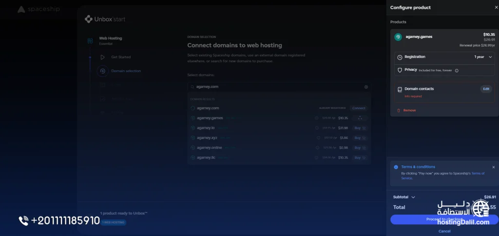Expand the Registration 1 year dropdown
Image resolution: width=499 pixels, height=236 pixels.
(483, 57)
